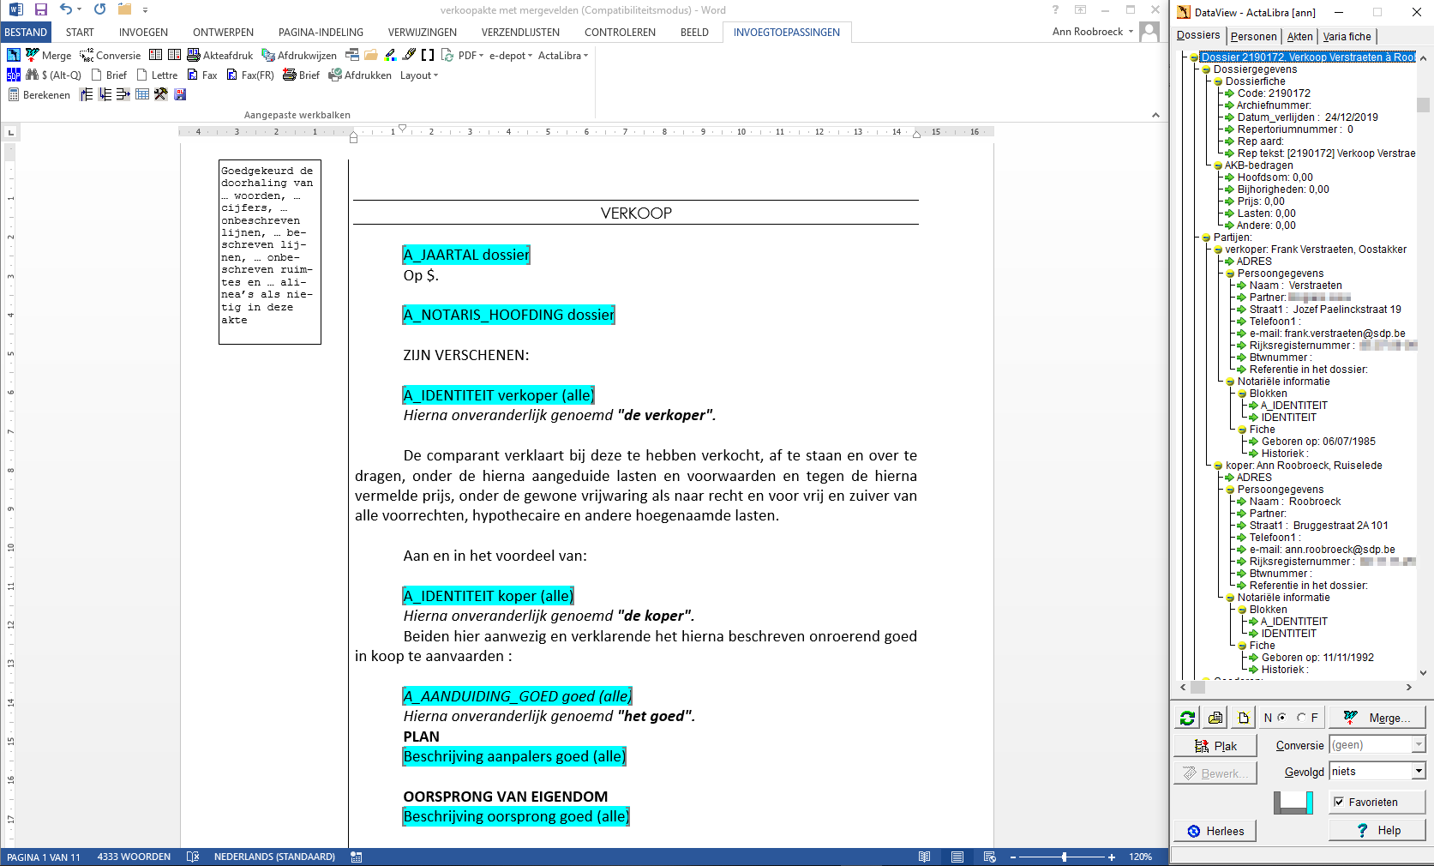Click the Fax(FR) icon
This screenshot has height=866, width=1434.
click(232, 75)
